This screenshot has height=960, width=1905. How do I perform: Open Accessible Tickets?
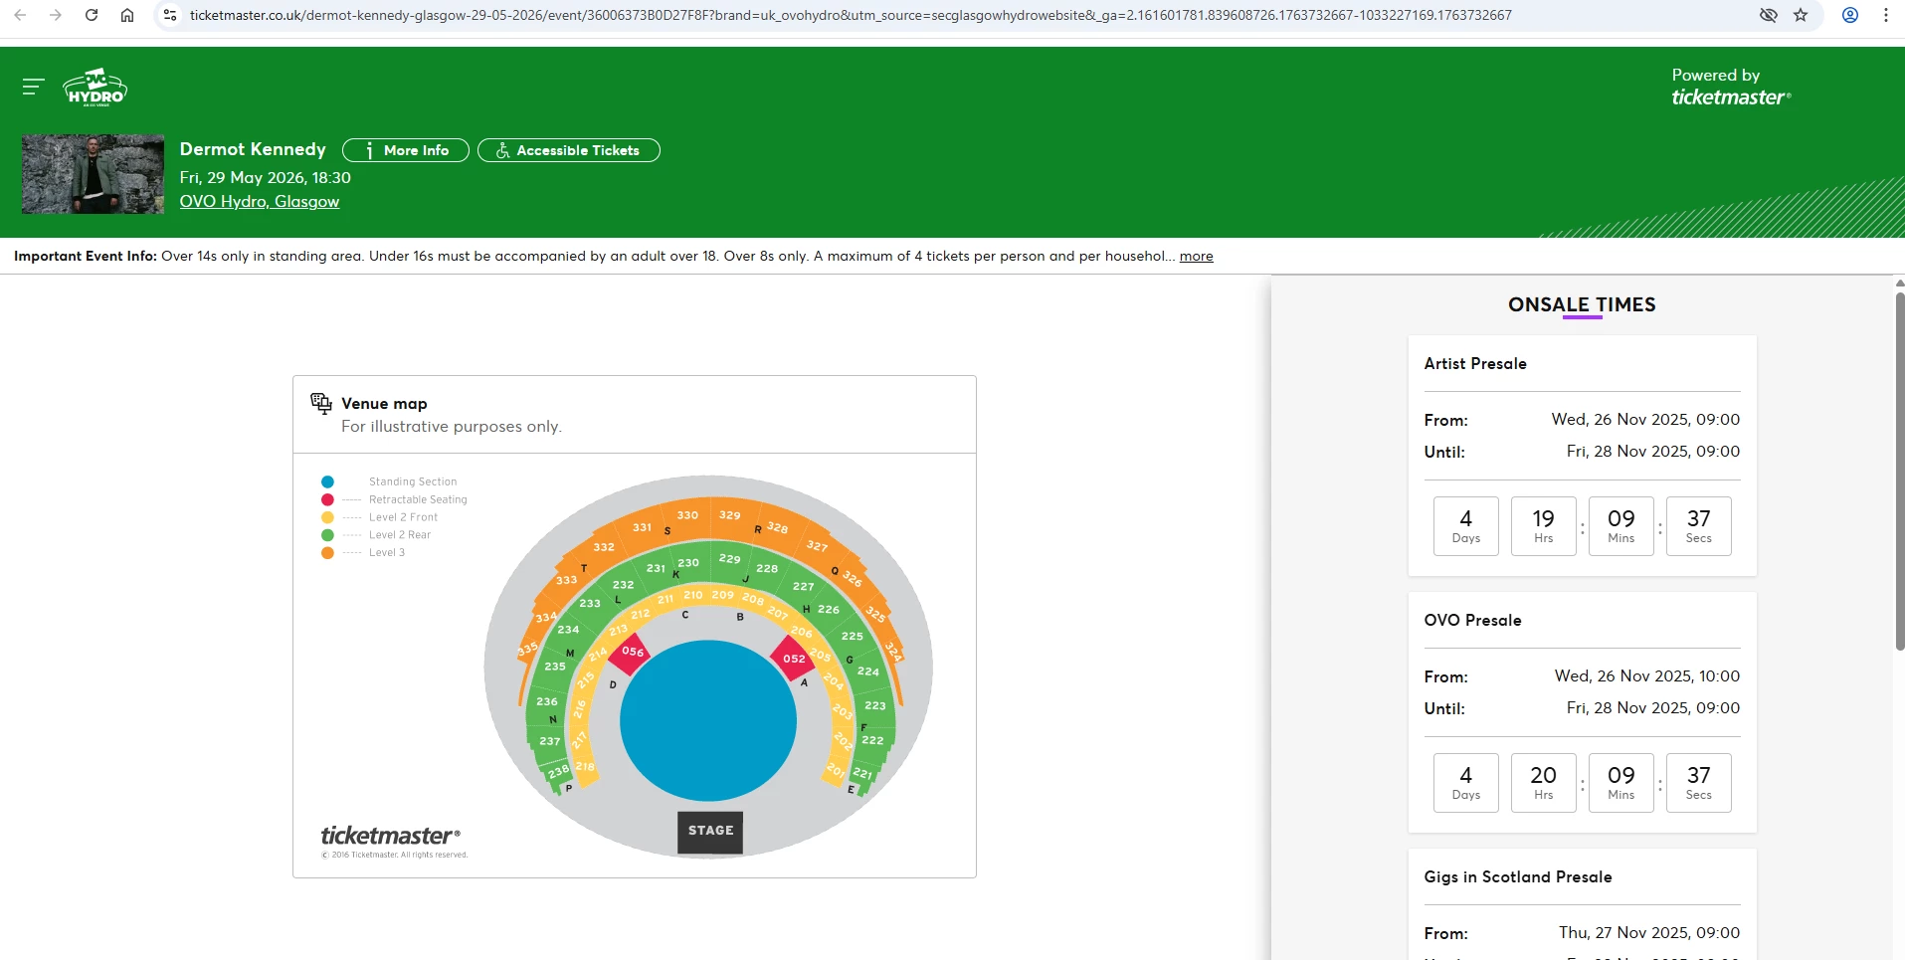point(568,150)
